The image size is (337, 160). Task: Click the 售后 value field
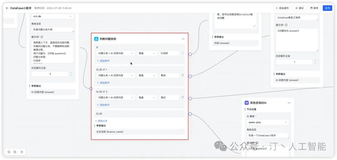click(x=169, y=98)
